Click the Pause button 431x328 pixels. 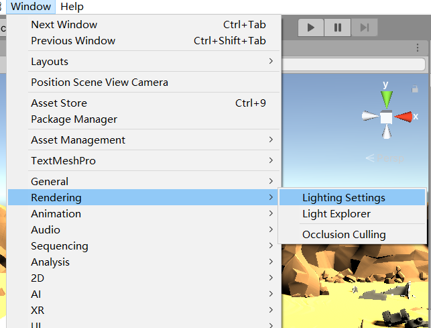[338, 28]
